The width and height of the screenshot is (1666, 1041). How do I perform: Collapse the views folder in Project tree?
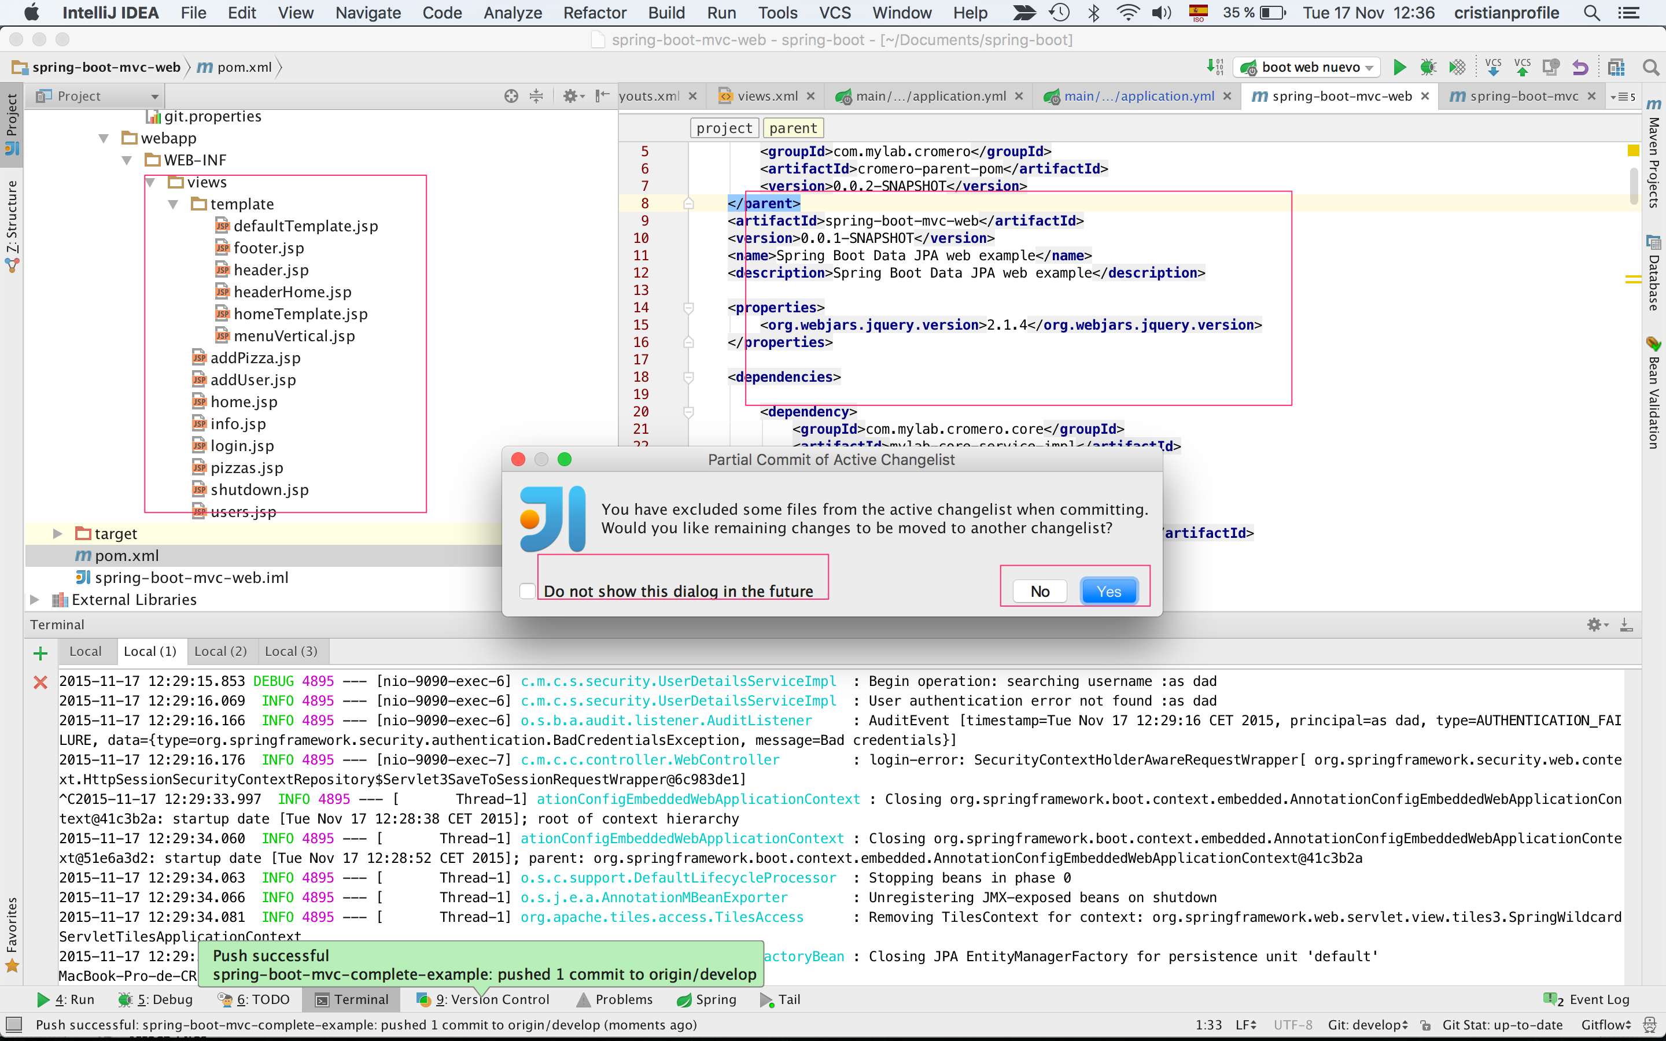coord(151,182)
